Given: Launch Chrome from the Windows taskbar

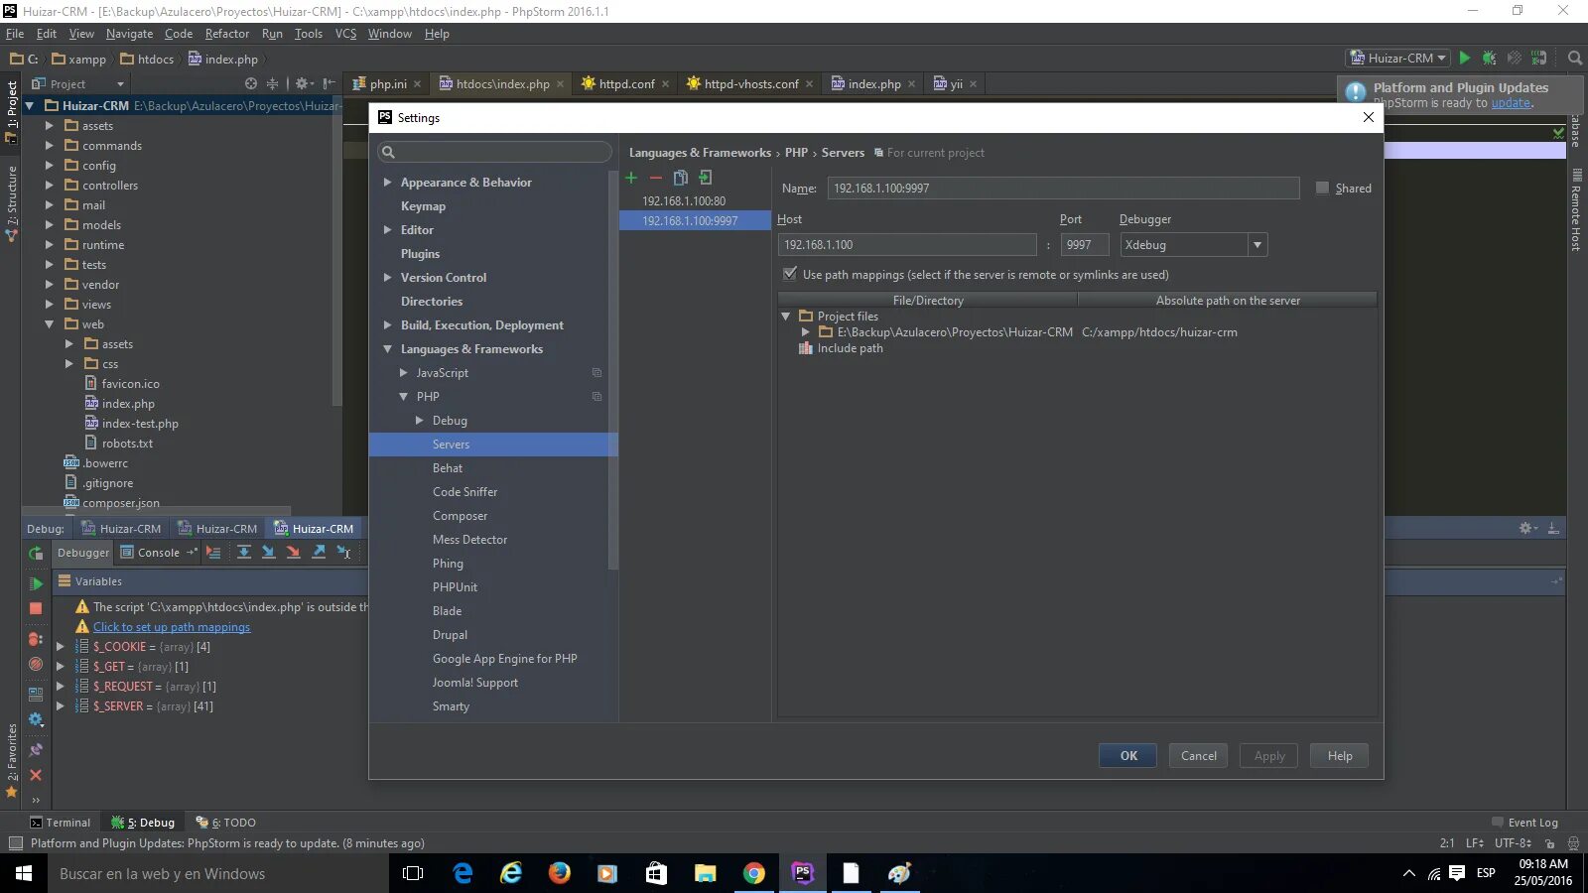Looking at the screenshot, I should click(x=754, y=873).
